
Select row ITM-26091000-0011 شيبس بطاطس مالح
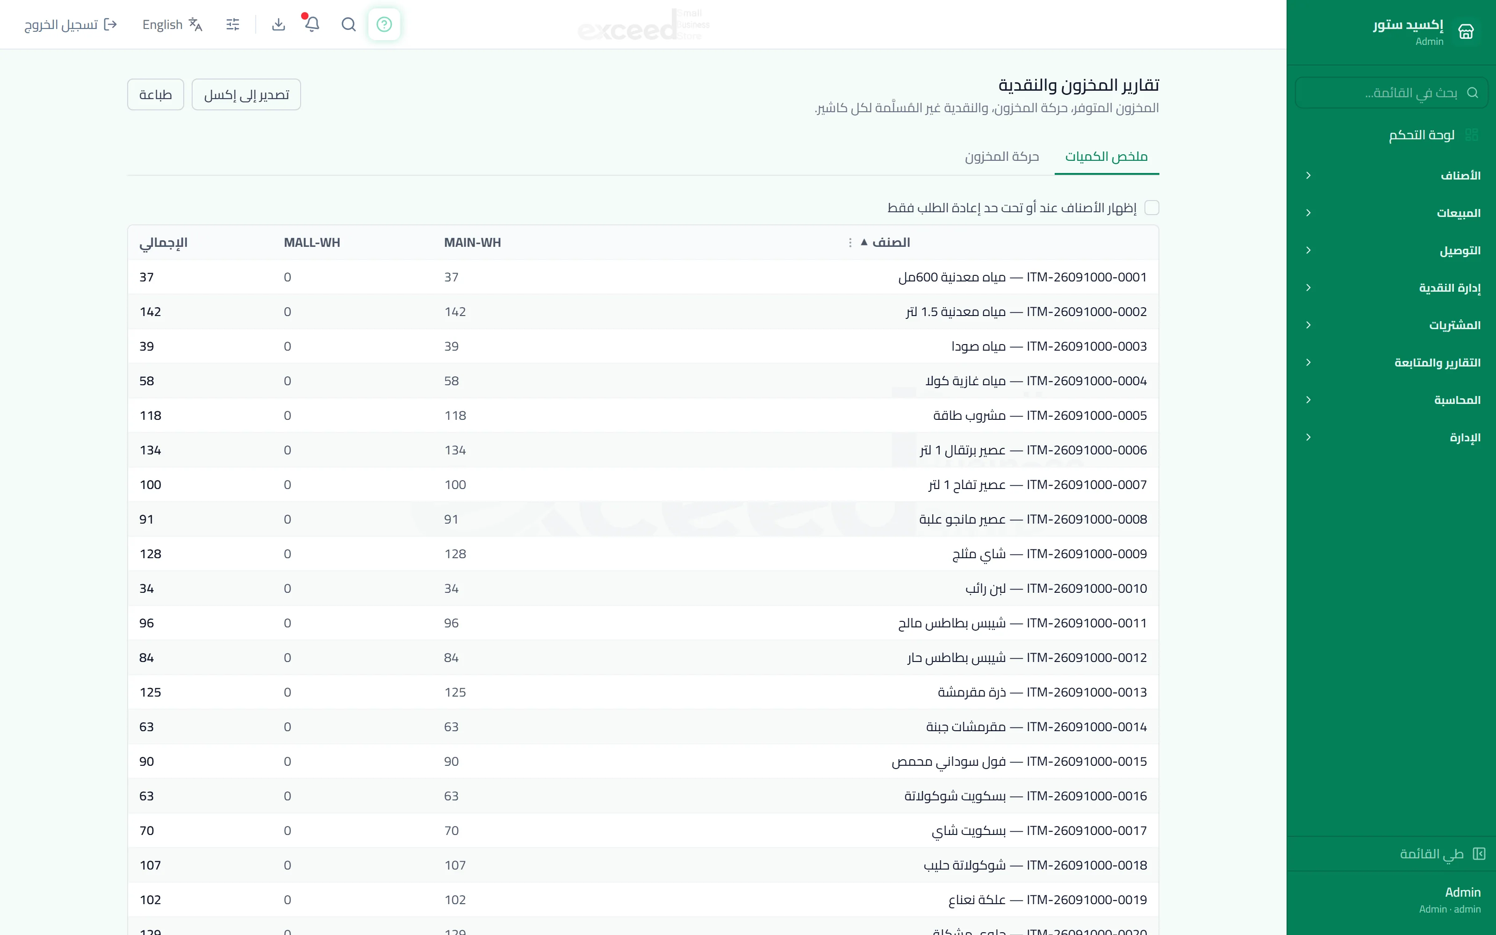coord(643,623)
